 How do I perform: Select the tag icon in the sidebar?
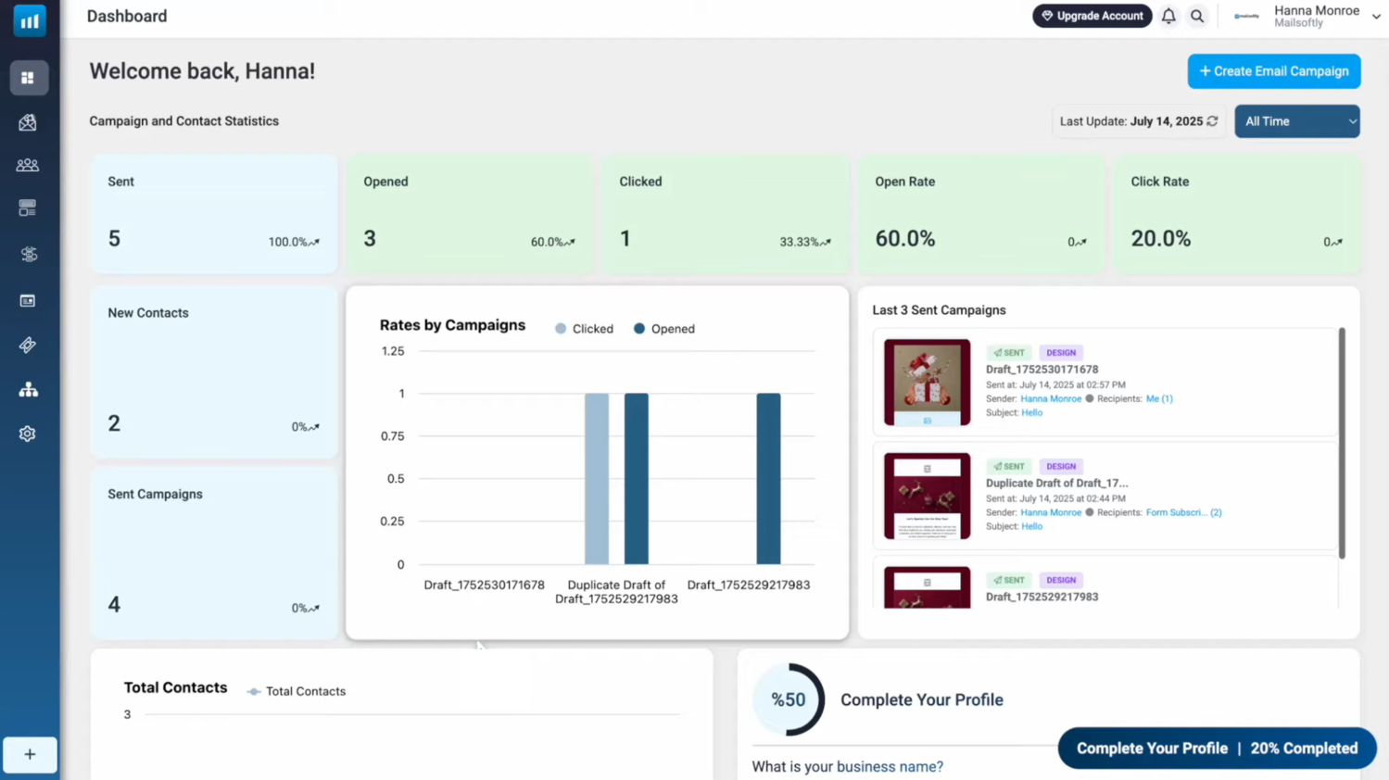pyautogui.click(x=28, y=345)
